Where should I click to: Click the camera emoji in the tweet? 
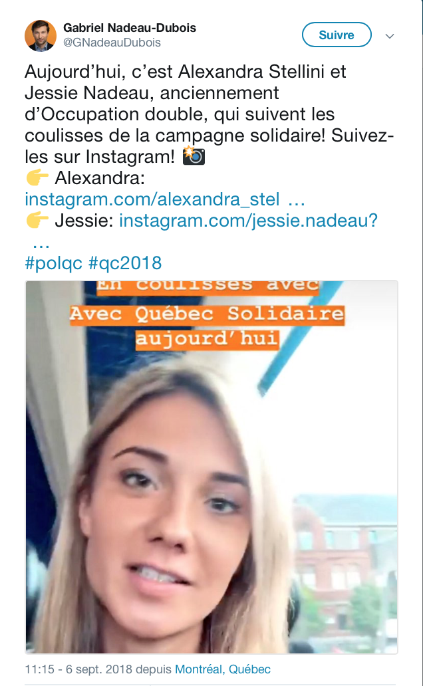[194, 156]
